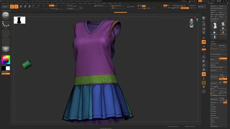Pick a hue in the color picker square
Viewport: 230px width, 129px height.
pyautogui.click(x=6, y=59)
